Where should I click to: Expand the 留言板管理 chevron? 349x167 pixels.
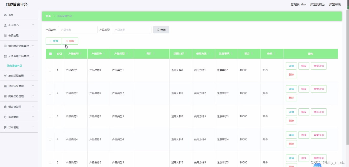(x=33, y=107)
